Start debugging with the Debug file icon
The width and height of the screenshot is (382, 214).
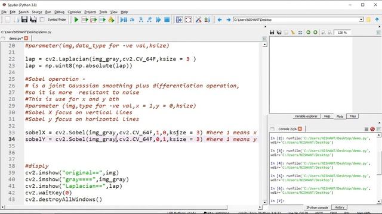coord(124,20)
